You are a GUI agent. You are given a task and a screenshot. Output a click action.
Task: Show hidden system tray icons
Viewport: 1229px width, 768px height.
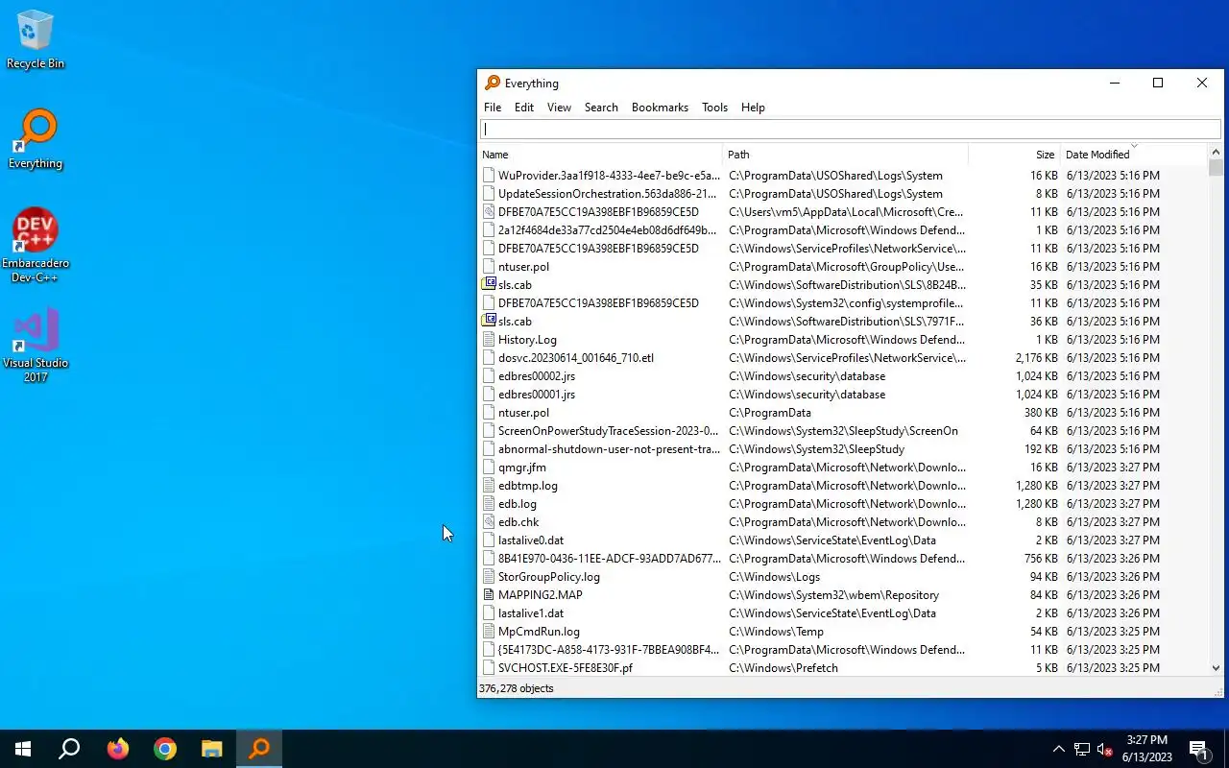pyautogui.click(x=1058, y=749)
